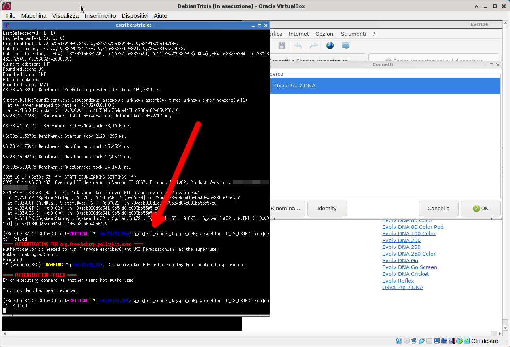Open the Strumenti menu in EScribe
The width and height of the screenshot is (510, 347).
pyautogui.click(x=353, y=34)
